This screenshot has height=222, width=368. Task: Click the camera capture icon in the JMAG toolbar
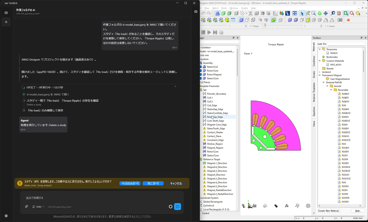(x=340, y=20)
